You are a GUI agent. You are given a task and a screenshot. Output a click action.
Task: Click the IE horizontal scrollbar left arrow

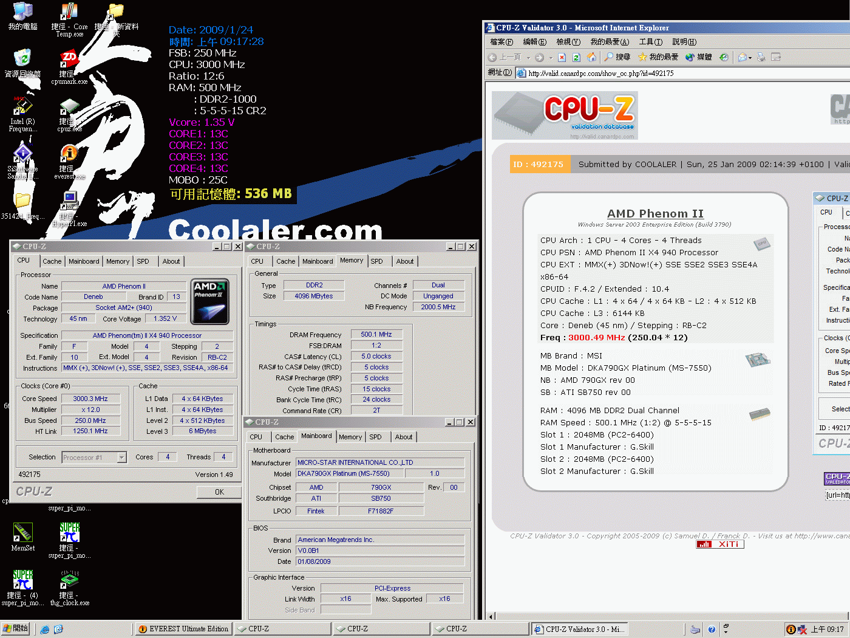coord(491,616)
